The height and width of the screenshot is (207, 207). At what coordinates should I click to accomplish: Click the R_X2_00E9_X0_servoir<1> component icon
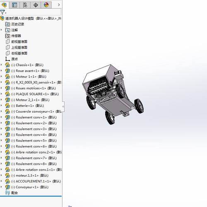pyautogui.click(x=7, y=82)
